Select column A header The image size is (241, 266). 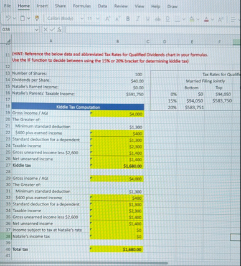(51, 41)
